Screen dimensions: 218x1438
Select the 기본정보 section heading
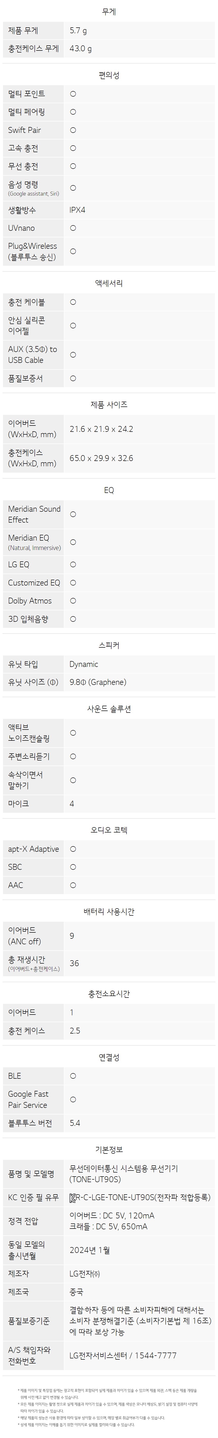(x=109, y=1149)
